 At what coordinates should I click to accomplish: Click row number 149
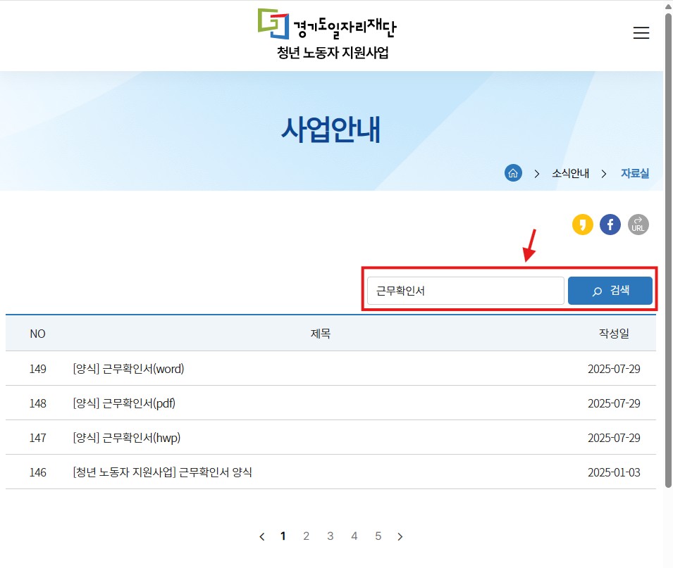pos(38,369)
